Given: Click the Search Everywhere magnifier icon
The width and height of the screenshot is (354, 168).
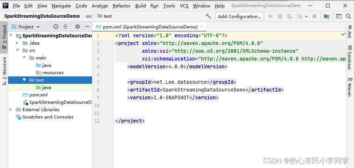Looking at the screenshot, I should (x=348, y=16).
